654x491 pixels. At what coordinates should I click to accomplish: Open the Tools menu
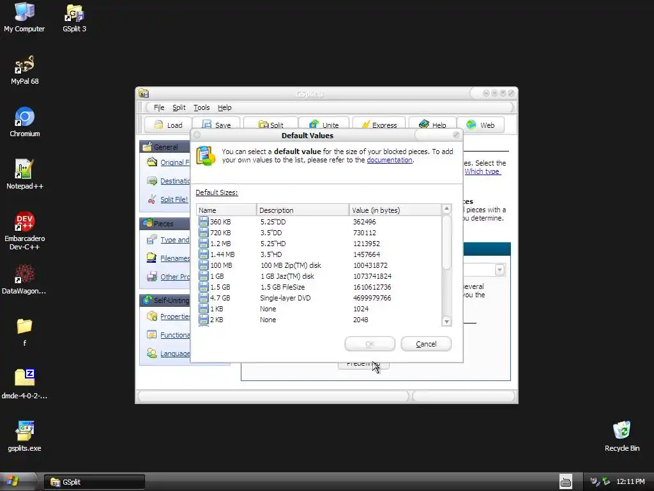[x=201, y=107]
